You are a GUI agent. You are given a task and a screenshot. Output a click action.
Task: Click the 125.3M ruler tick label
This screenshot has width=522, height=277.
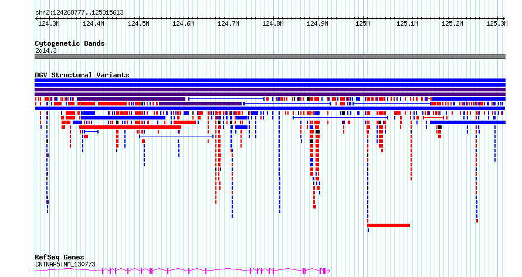tap(497, 23)
